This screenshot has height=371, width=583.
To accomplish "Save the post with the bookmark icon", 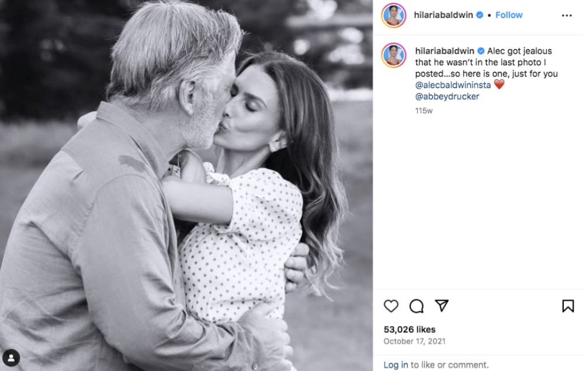I will (568, 306).
